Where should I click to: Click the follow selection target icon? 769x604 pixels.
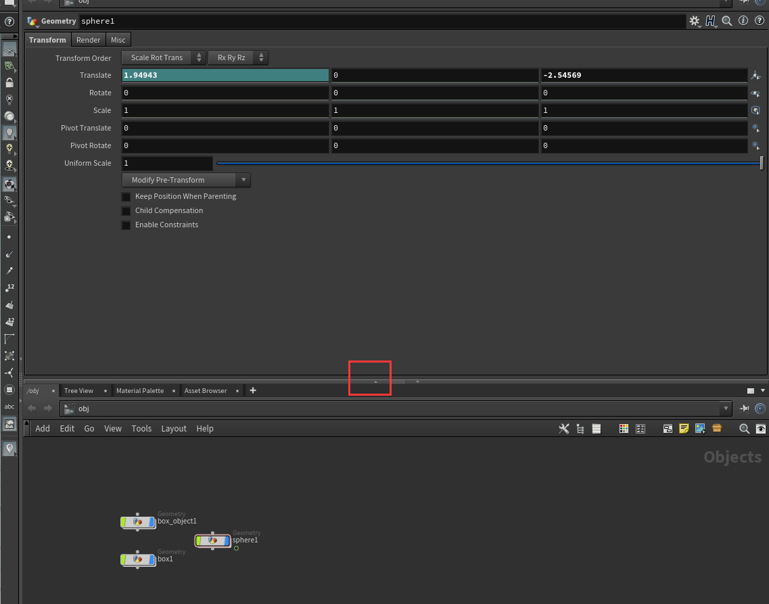tap(760, 409)
